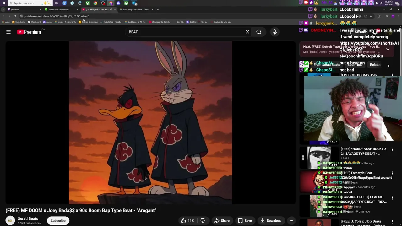This screenshot has width=402, height=226.
Task: Submit search with the magnifier icon
Action: (x=259, y=32)
